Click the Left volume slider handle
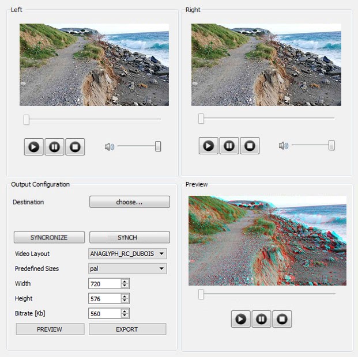 coord(158,146)
